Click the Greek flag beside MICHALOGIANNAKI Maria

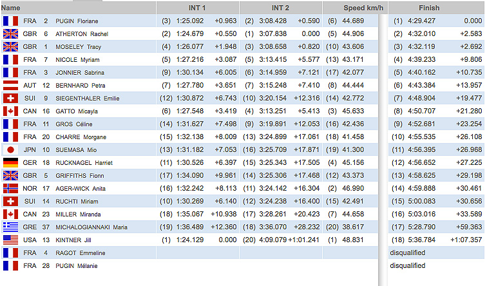[x=10, y=227]
